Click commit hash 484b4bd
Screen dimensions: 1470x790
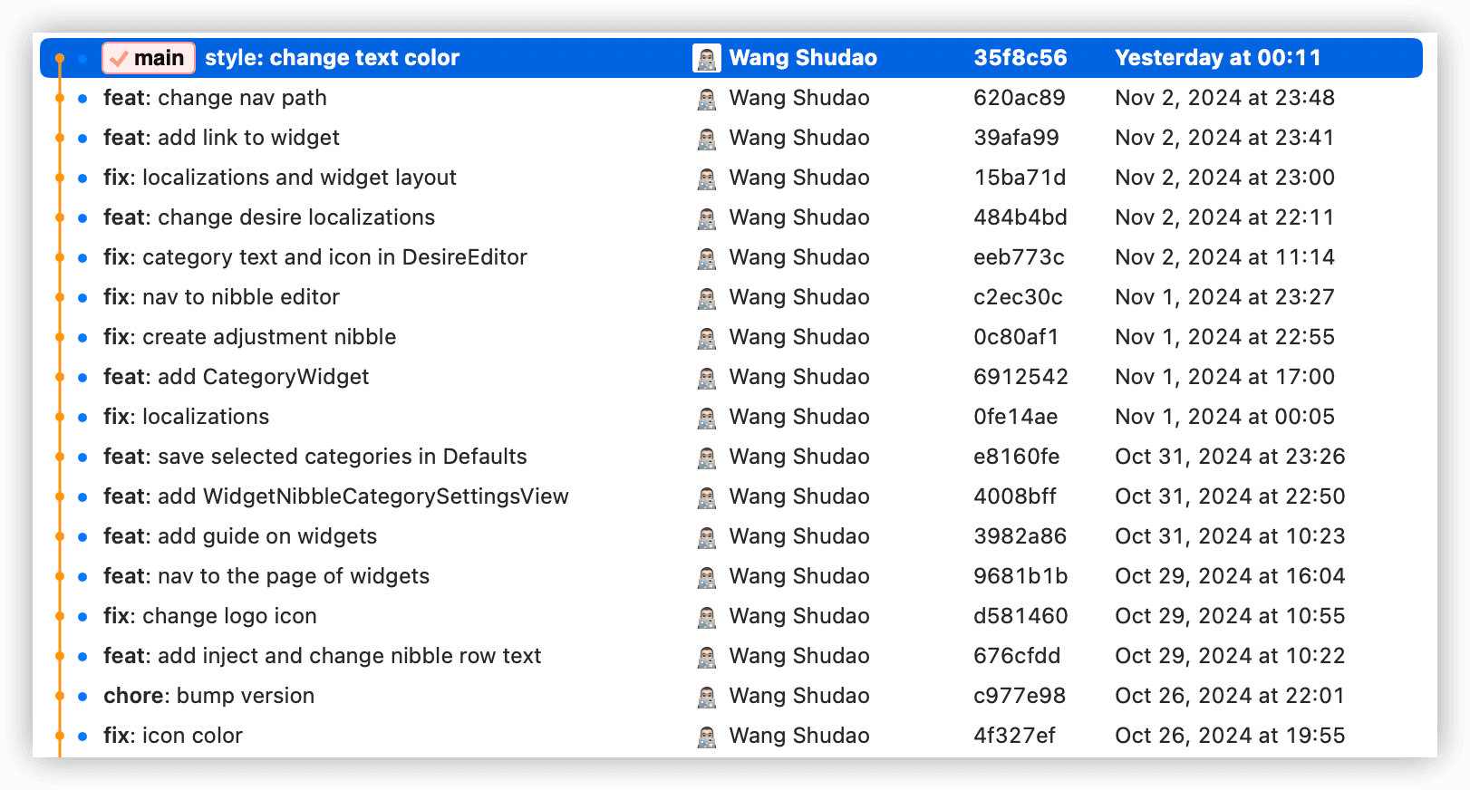click(x=1020, y=217)
